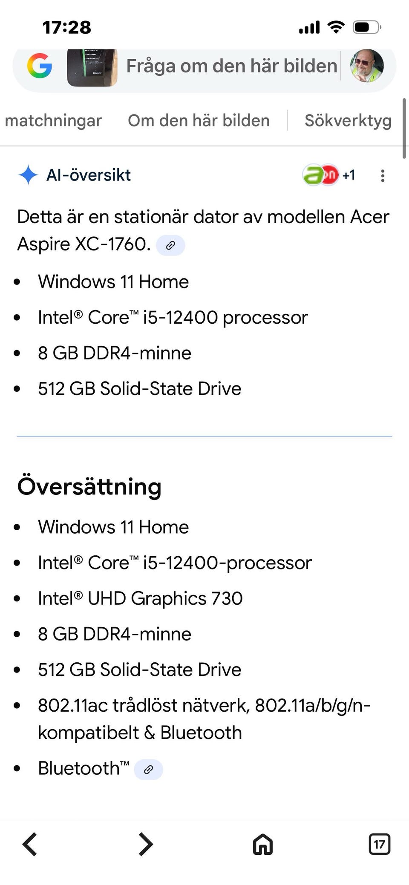Open the 'Sökverktyg' search tools
The height and width of the screenshot is (885, 409).
tap(348, 121)
